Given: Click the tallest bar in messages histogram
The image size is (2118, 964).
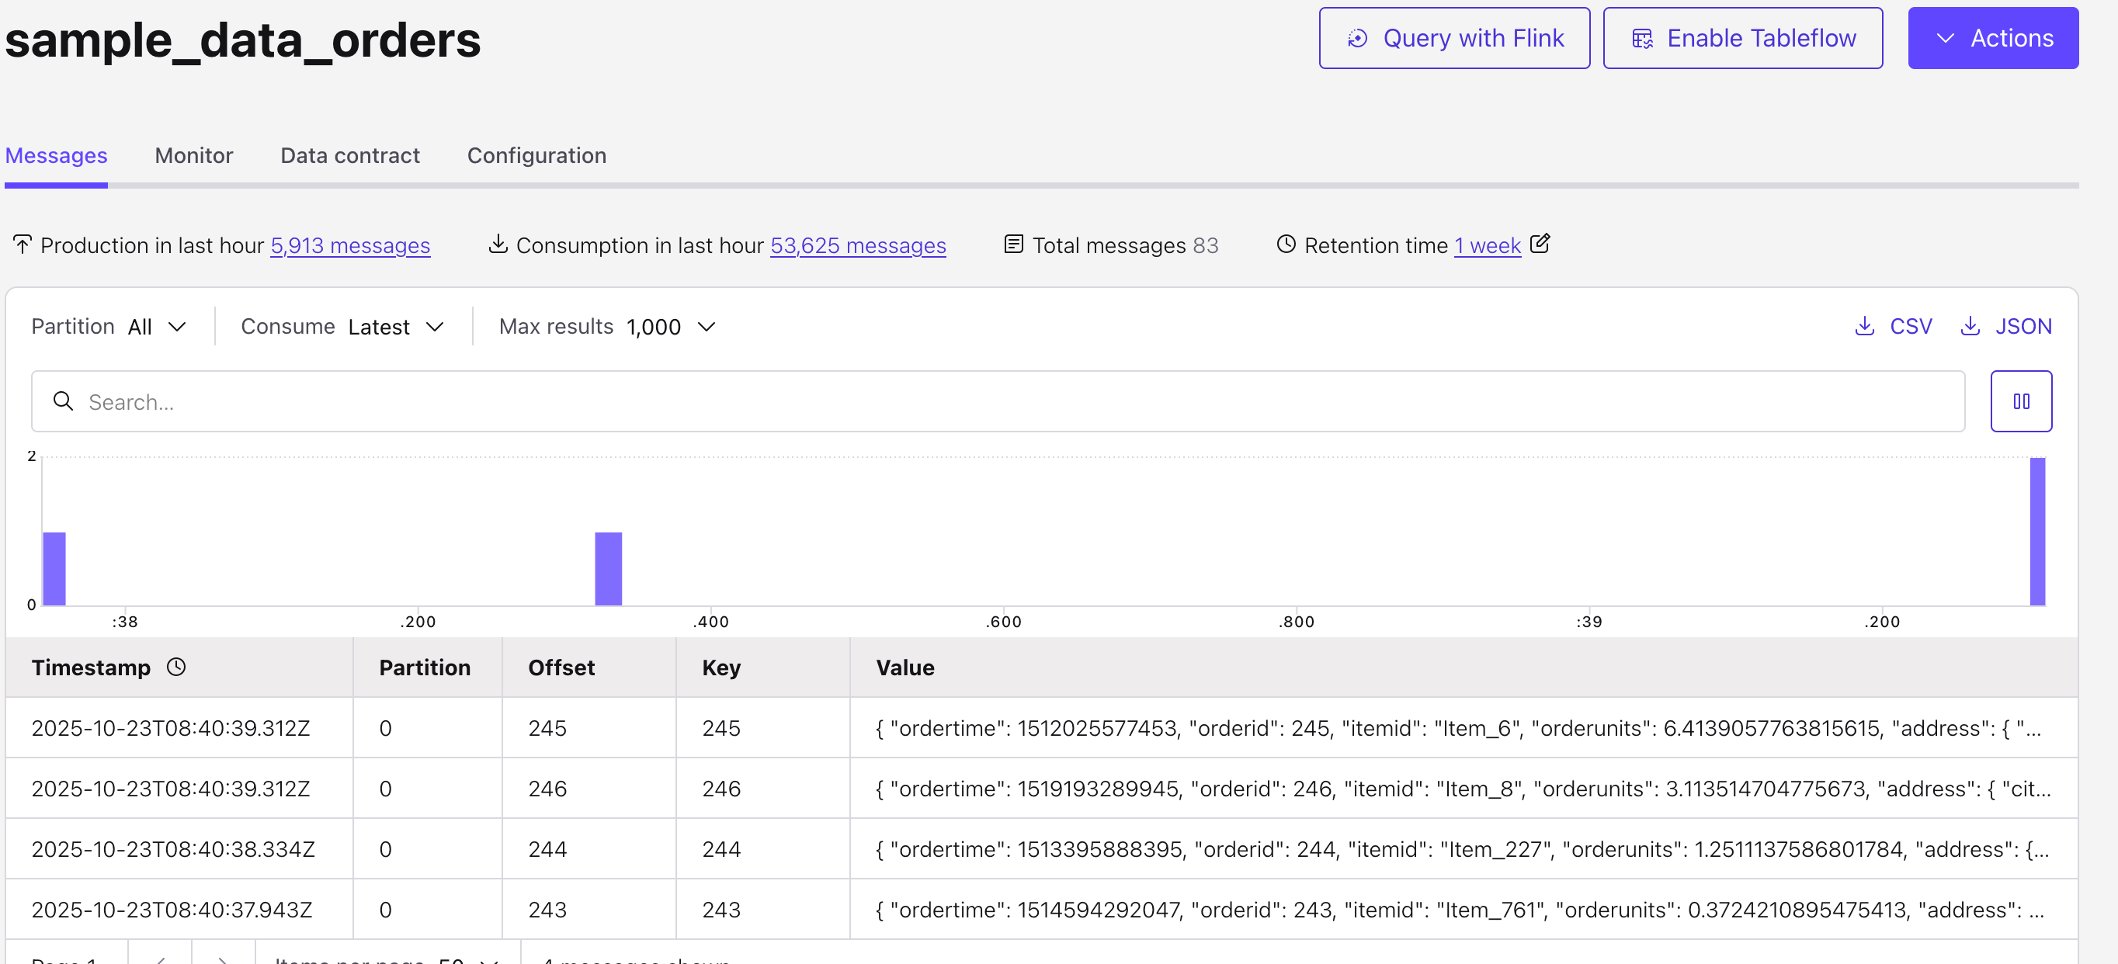Looking at the screenshot, I should (x=2036, y=531).
